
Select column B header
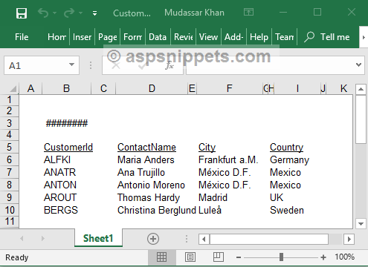[x=66, y=88]
